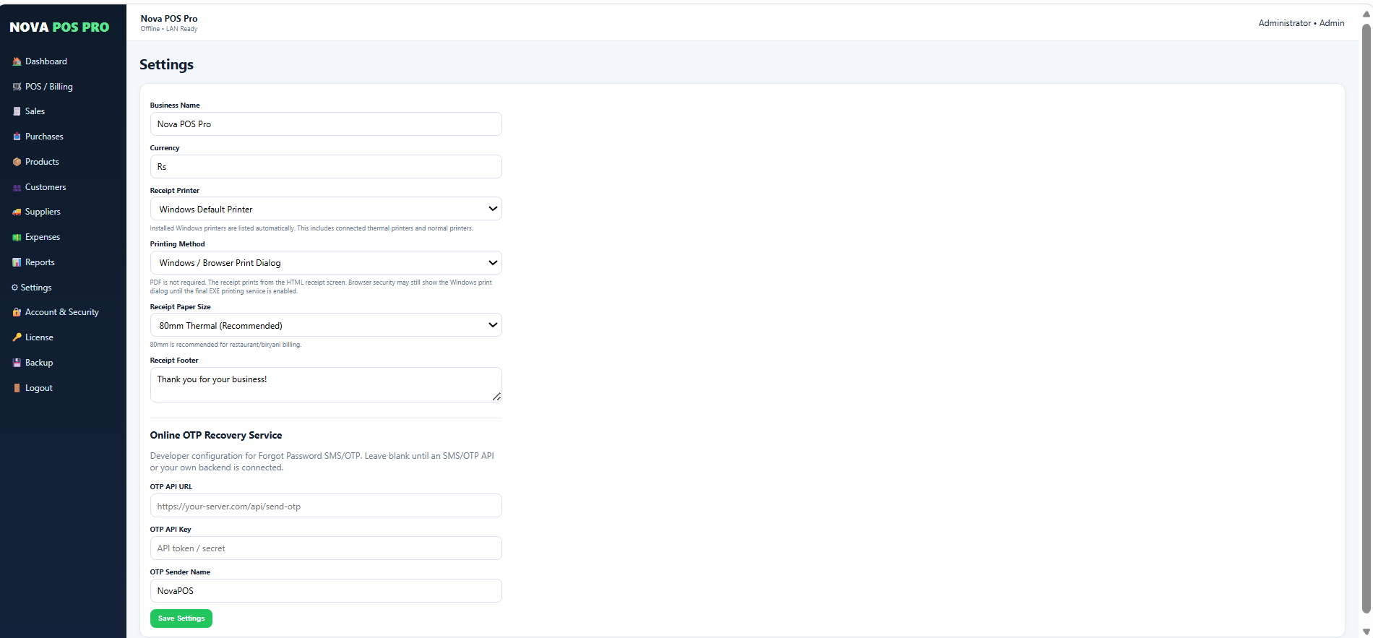Click into the Currency field
This screenshot has height=638, width=1373.
click(326, 166)
